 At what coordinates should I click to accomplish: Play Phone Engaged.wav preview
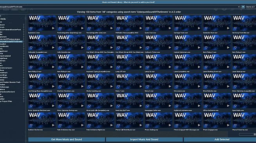tap(228, 125)
